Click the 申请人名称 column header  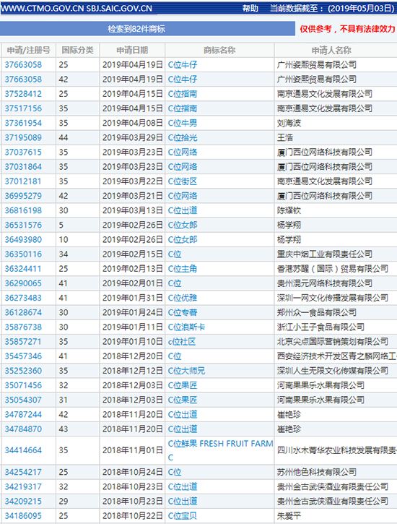tap(331, 51)
